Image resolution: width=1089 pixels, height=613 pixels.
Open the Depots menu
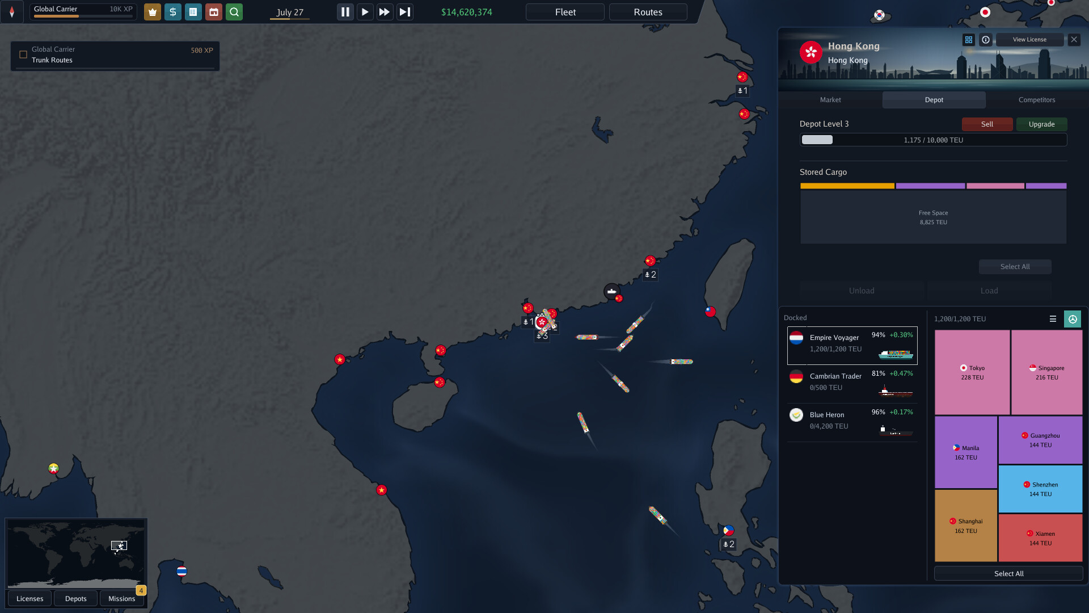point(75,599)
